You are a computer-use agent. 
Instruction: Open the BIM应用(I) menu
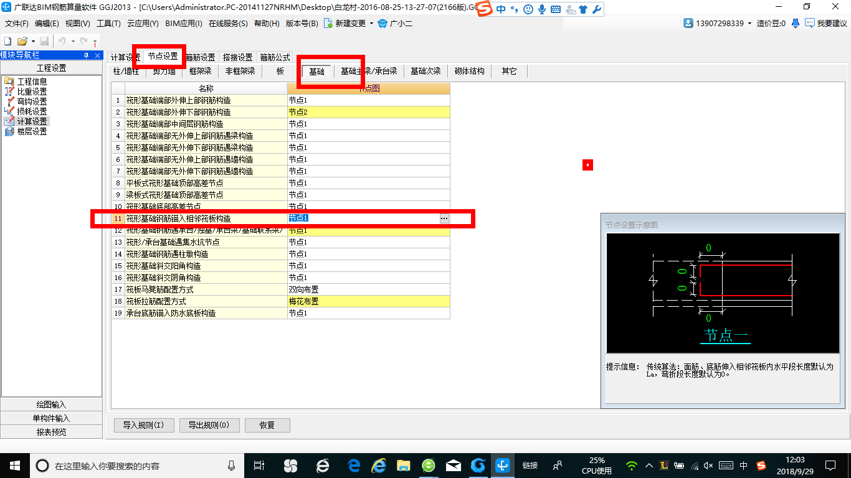[184, 24]
